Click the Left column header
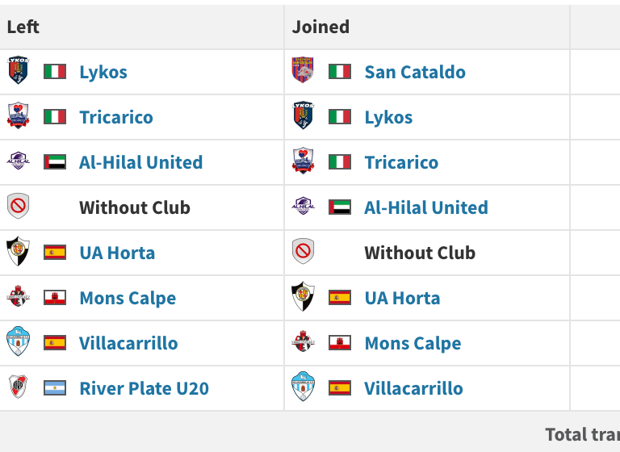Screen dimensions: 620x452 pyautogui.click(x=23, y=27)
